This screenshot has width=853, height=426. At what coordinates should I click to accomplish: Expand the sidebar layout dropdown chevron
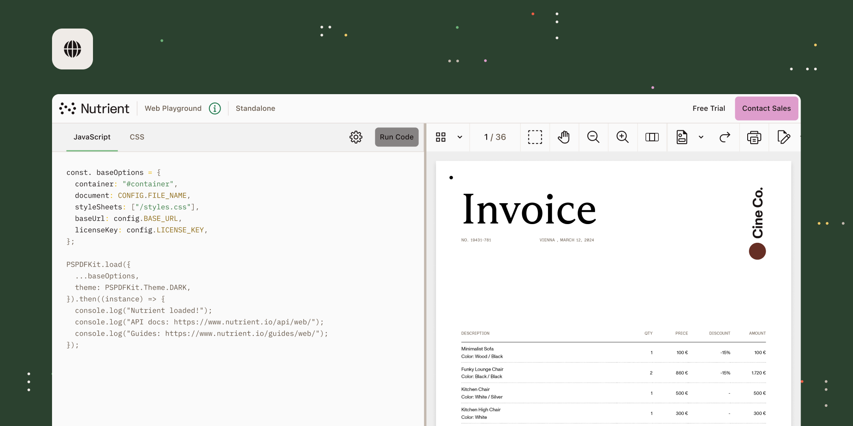click(460, 137)
